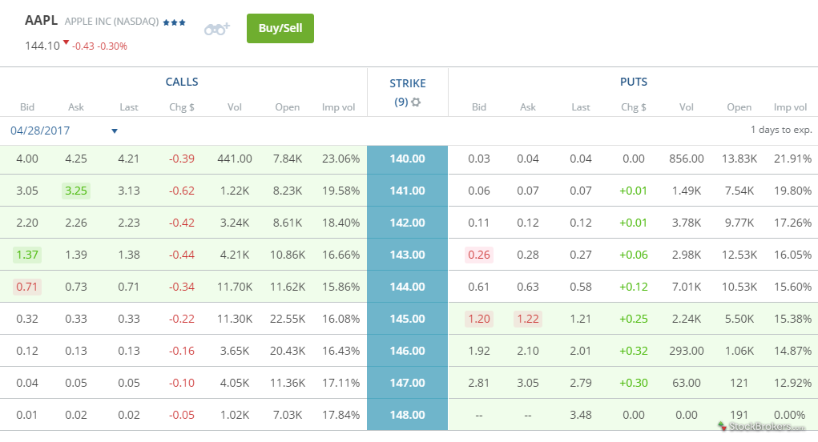Screen dimensions: 818x442
Task: Click highlighted put bid 0.26
Action: pos(479,255)
